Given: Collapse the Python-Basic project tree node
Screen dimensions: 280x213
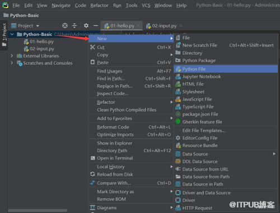Looking at the screenshot, I should [12, 34].
